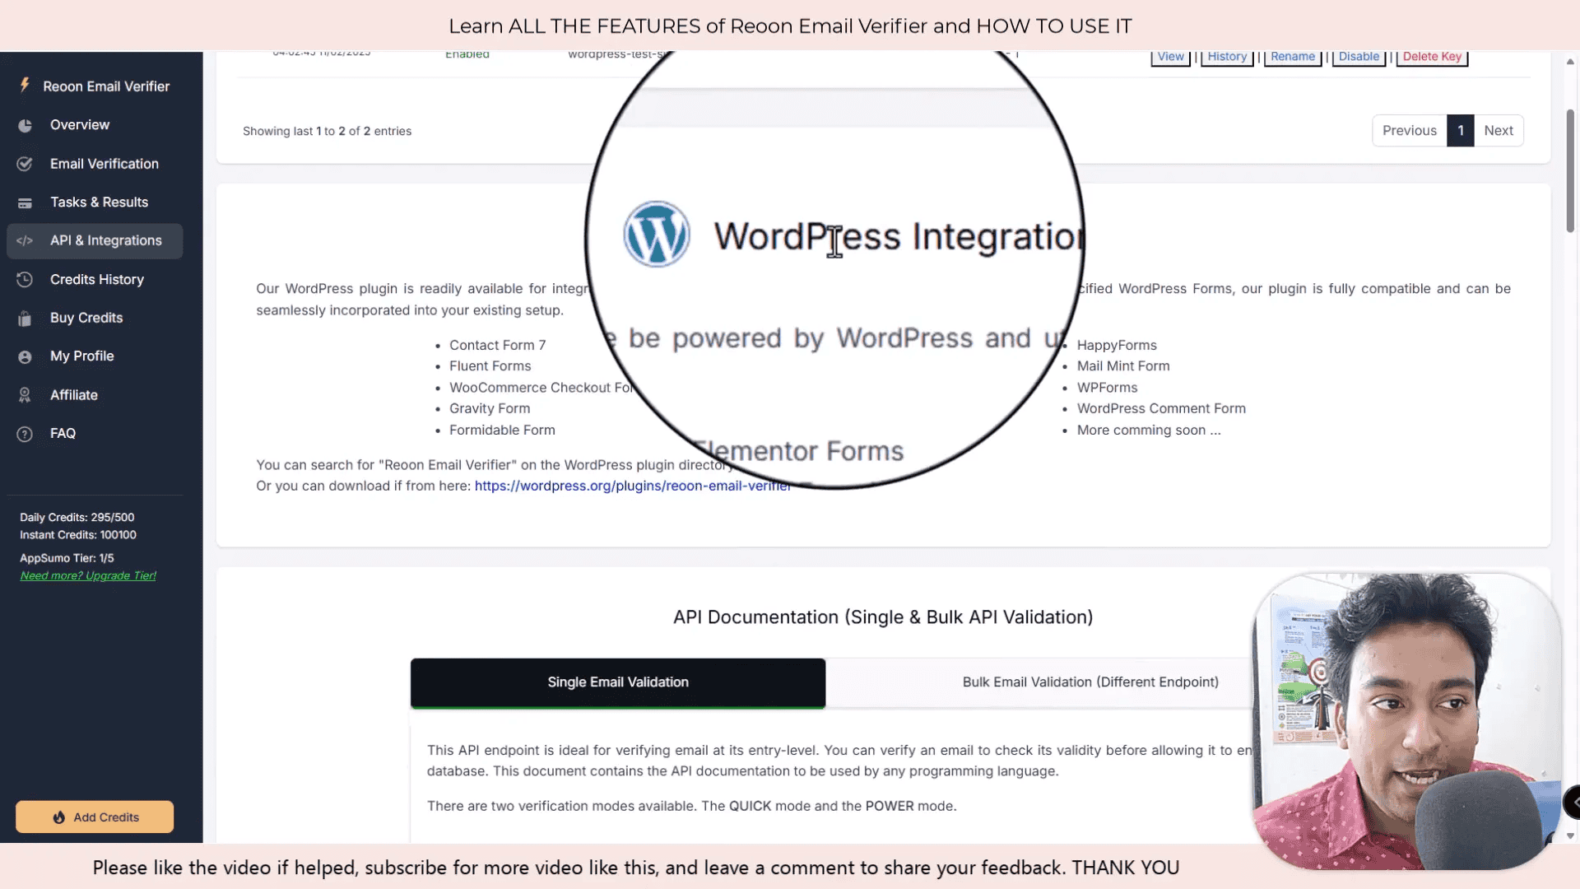Click the Credits History clock icon

[25, 280]
